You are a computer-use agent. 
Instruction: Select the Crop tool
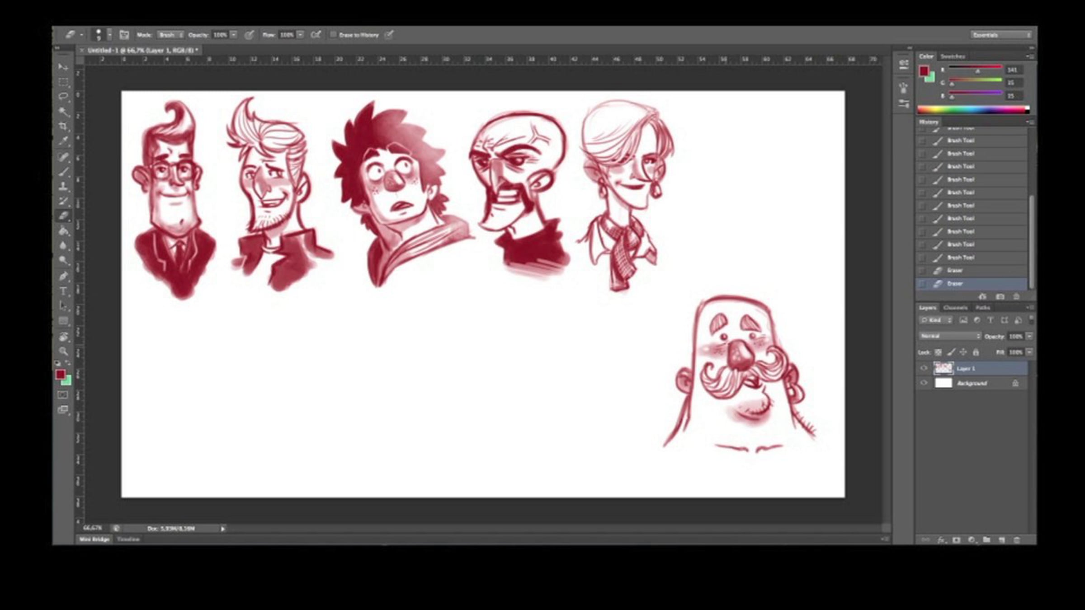[63, 126]
